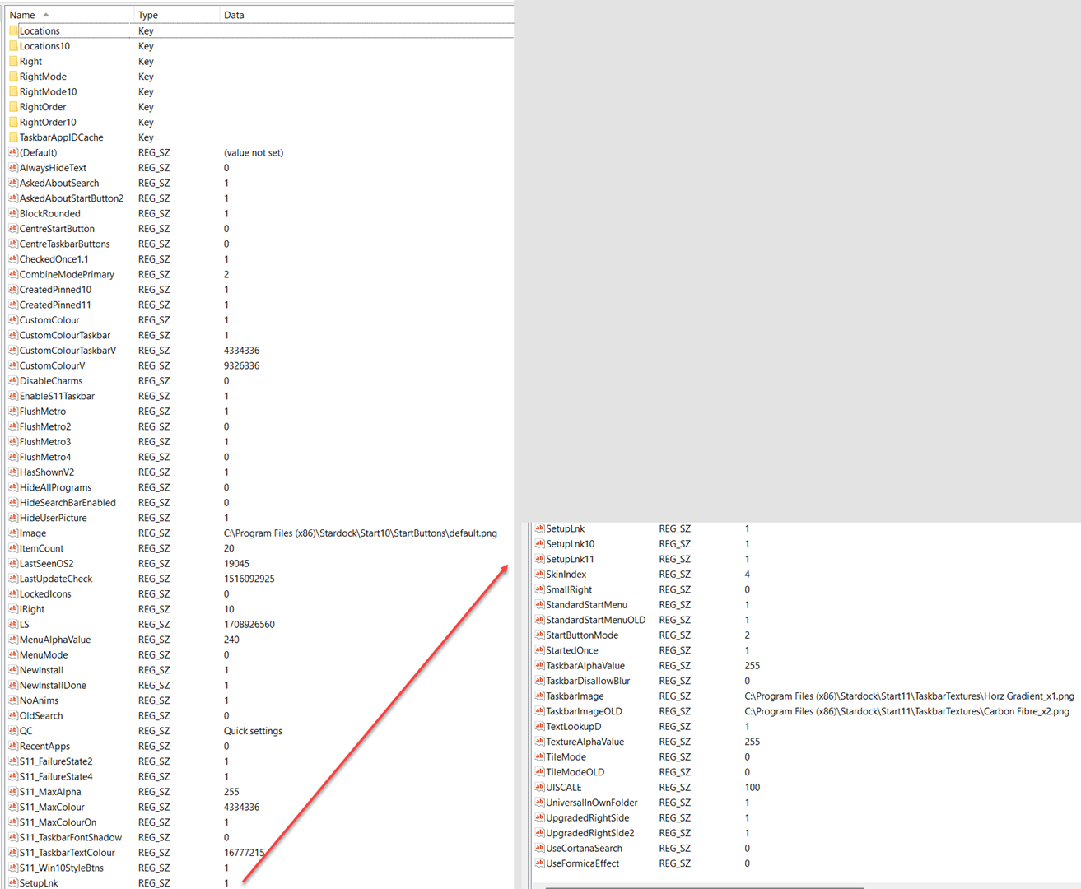This screenshot has width=1081, height=889.
Task: Select the HideSearchBarEnabled value name
Action: pos(68,503)
